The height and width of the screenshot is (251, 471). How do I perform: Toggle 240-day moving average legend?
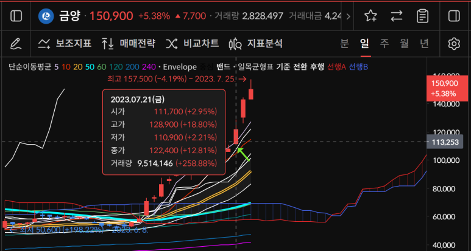pyautogui.click(x=149, y=67)
